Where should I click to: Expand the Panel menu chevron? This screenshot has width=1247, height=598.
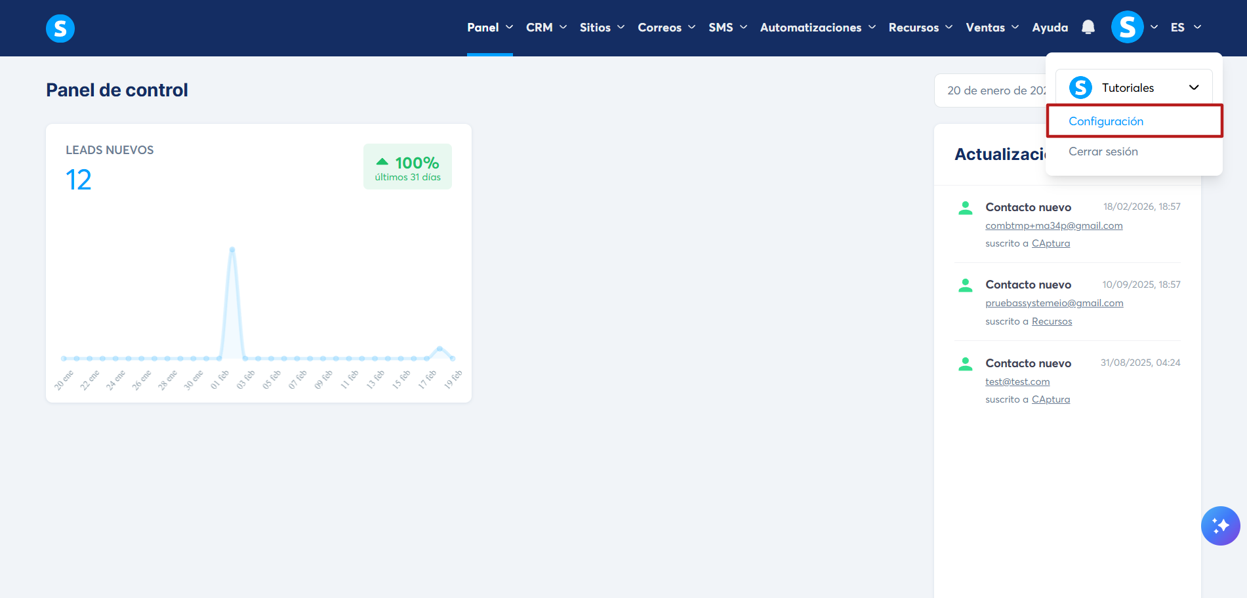[509, 27]
